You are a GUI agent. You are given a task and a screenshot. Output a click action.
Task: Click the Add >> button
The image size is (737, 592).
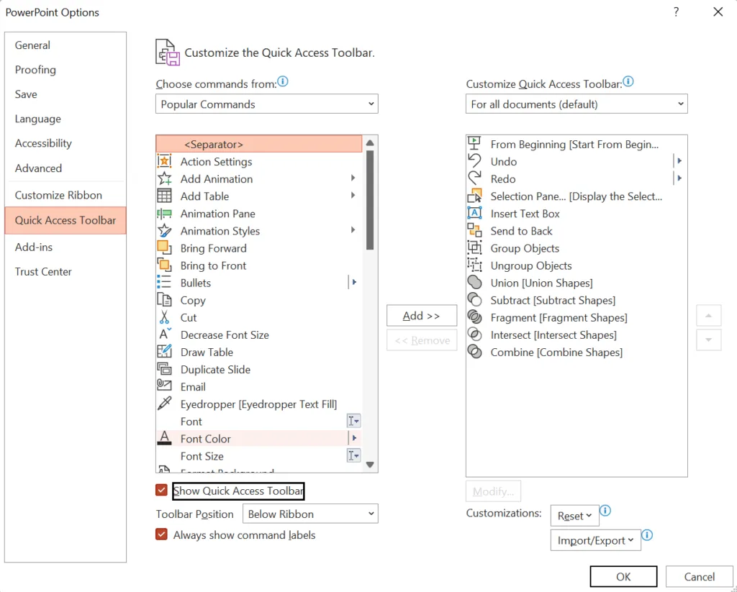coord(422,316)
